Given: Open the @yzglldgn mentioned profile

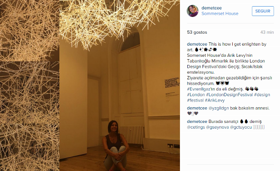Looking at the screenshot, I should point(219,108).
